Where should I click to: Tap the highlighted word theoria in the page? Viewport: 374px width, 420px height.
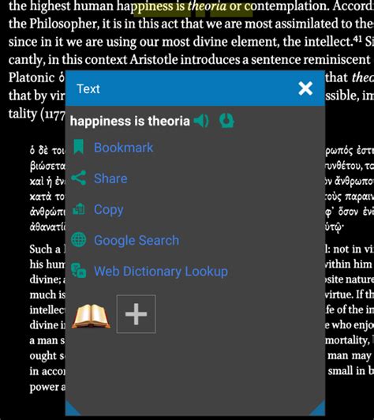207,6
